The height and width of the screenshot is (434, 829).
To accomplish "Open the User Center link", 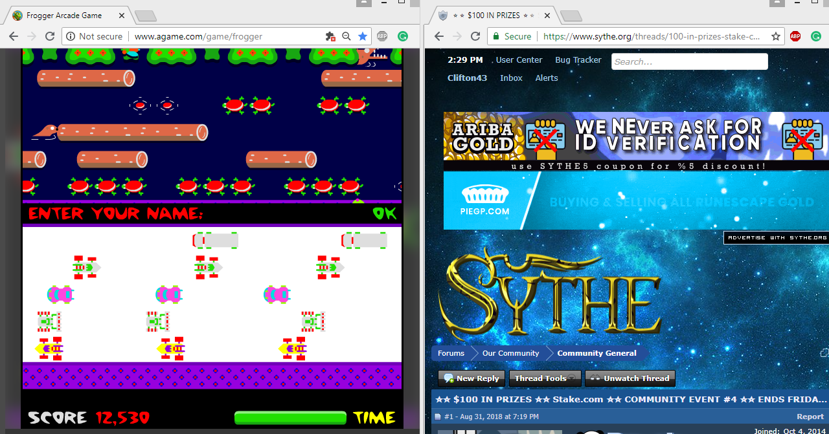I will click(519, 60).
